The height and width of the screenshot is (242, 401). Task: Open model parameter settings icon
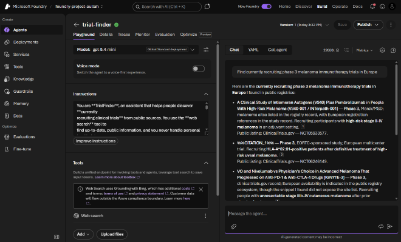[206, 50]
